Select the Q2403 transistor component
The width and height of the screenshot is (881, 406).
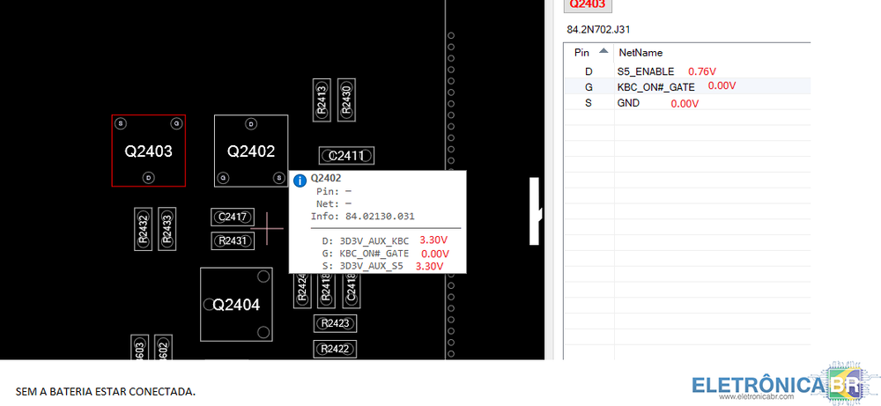[x=148, y=151]
